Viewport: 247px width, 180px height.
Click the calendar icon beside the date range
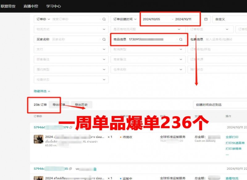(206, 19)
